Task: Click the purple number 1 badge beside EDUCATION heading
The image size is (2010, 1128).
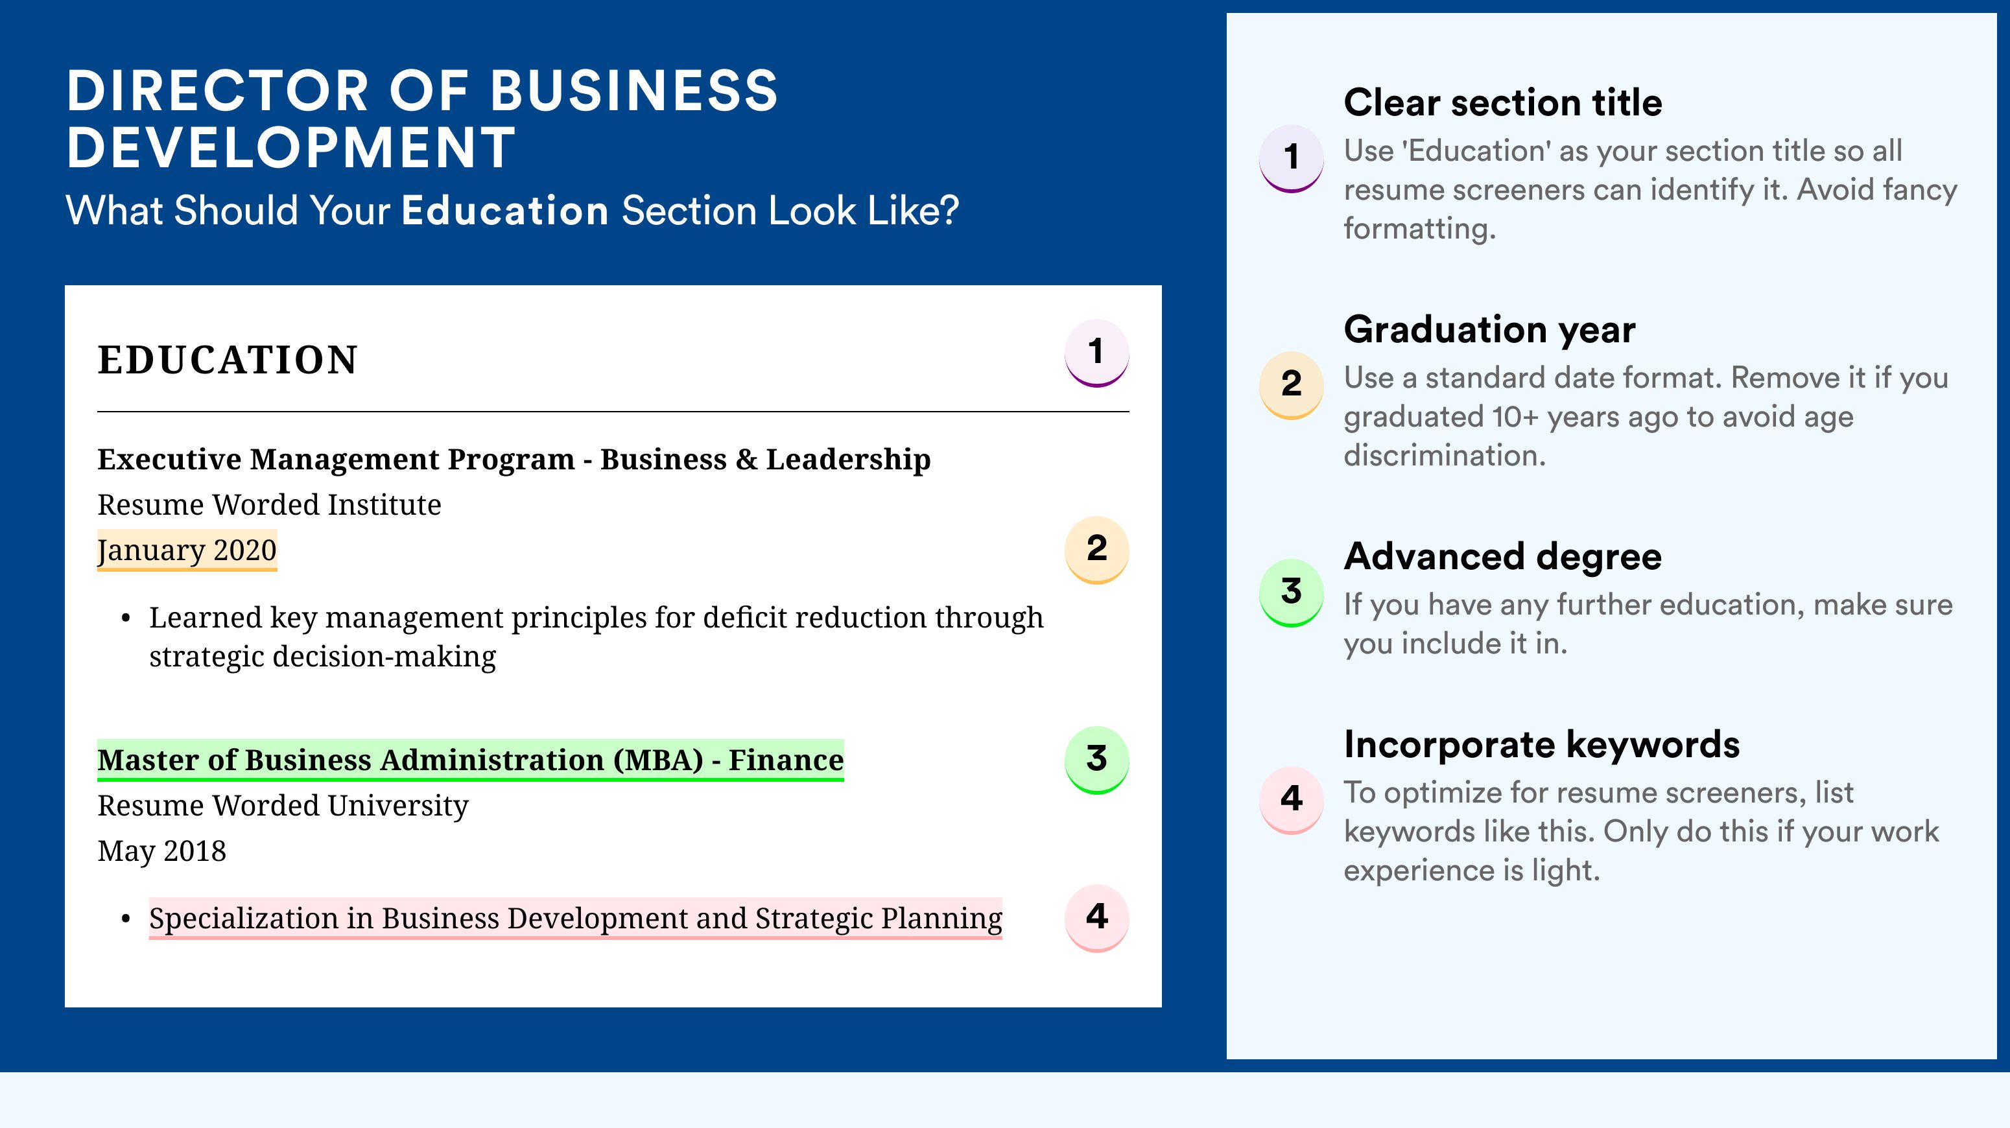Action: click(x=1096, y=353)
